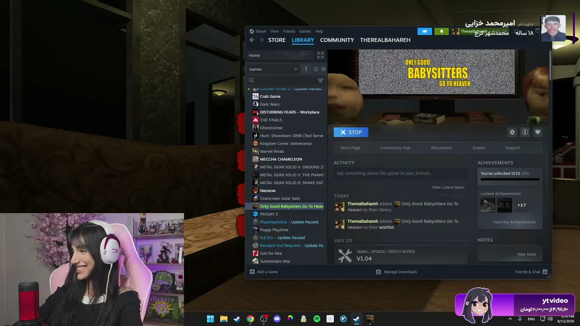The width and height of the screenshot is (580, 326).
Task: Open the THEREALBAHAREH profile tab
Action: [x=385, y=40]
